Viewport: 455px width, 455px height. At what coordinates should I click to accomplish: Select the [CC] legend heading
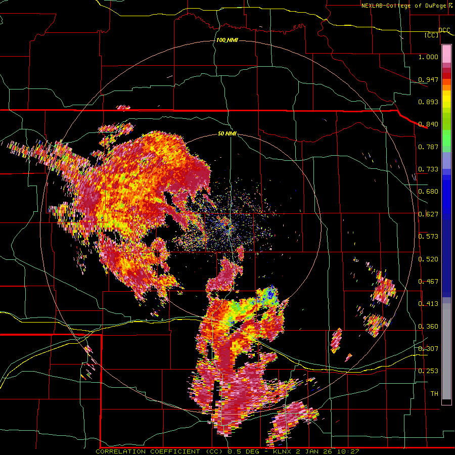point(432,35)
